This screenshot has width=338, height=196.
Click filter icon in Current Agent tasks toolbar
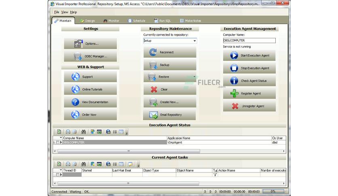click(x=93, y=164)
